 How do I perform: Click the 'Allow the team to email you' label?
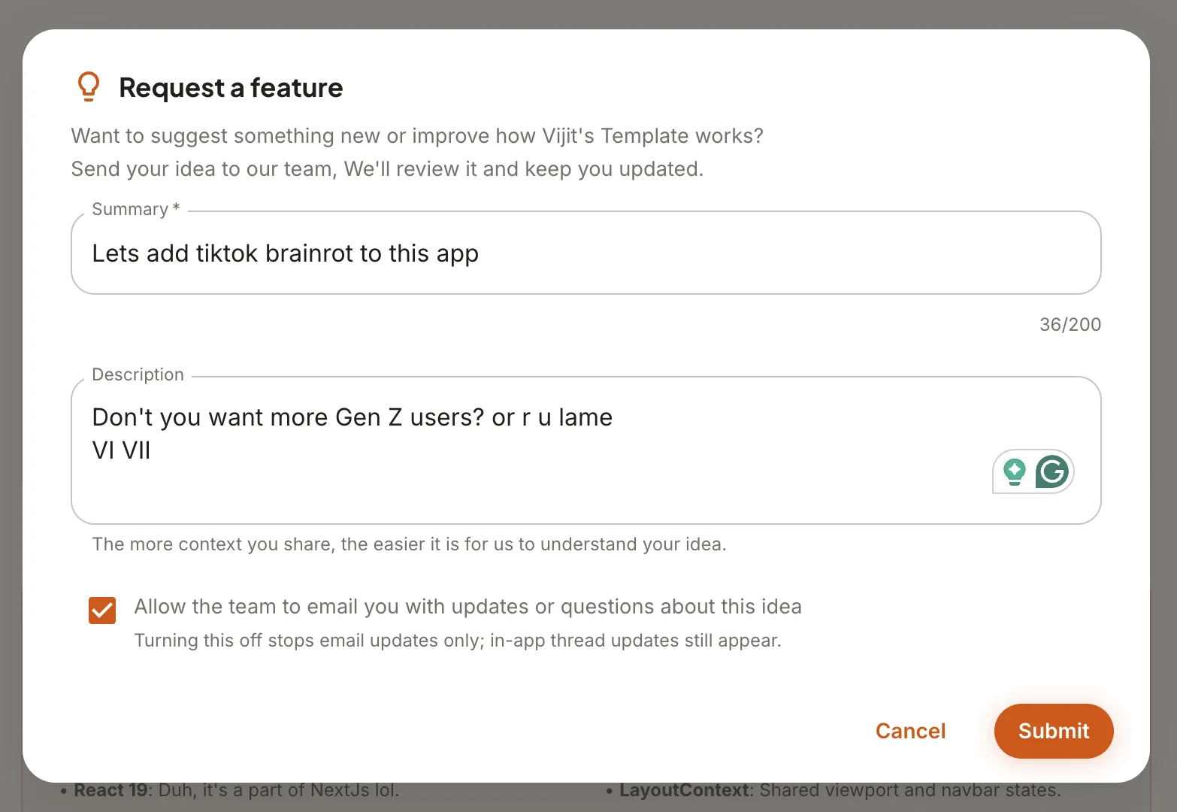(x=467, y=607)
